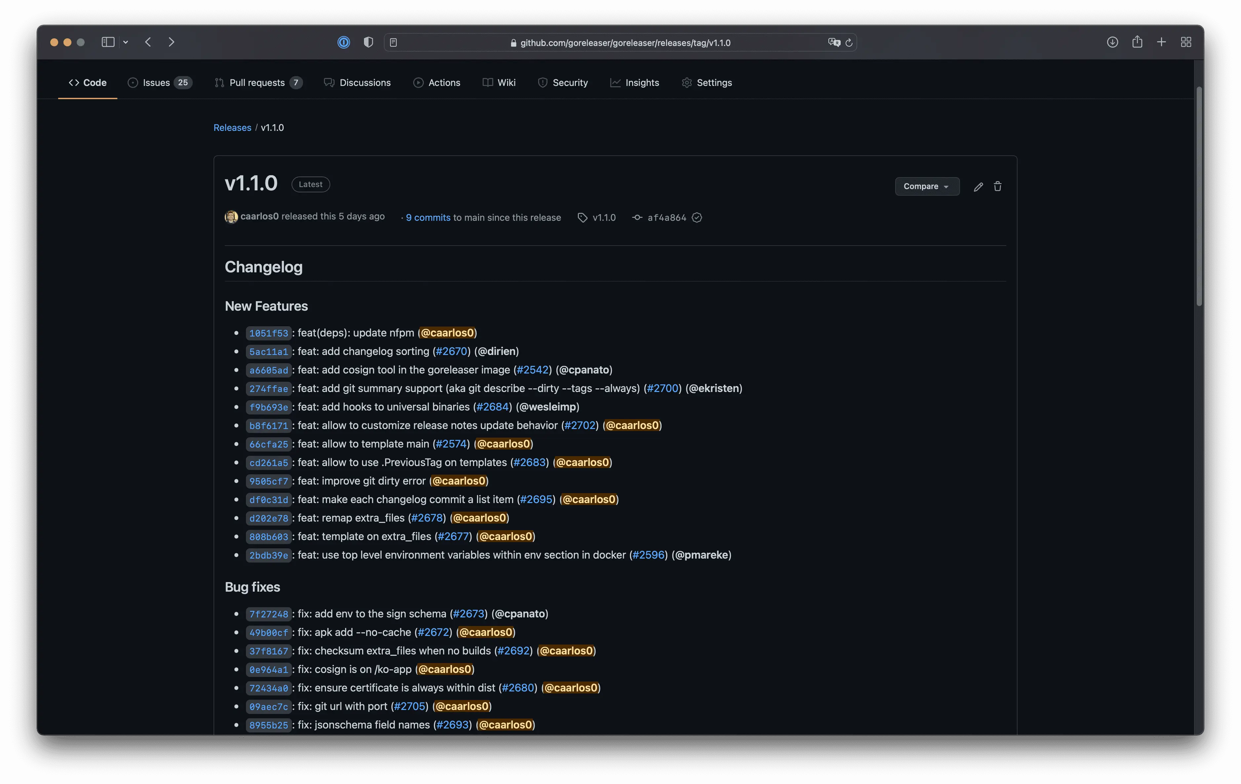Click the Share icon in the toolbar
Image resolution: width=1241 pixels, height=784 pixels.
tap(1138, 42)
